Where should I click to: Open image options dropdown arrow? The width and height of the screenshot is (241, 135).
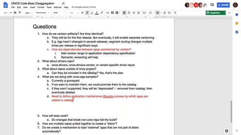pos(120,13)
